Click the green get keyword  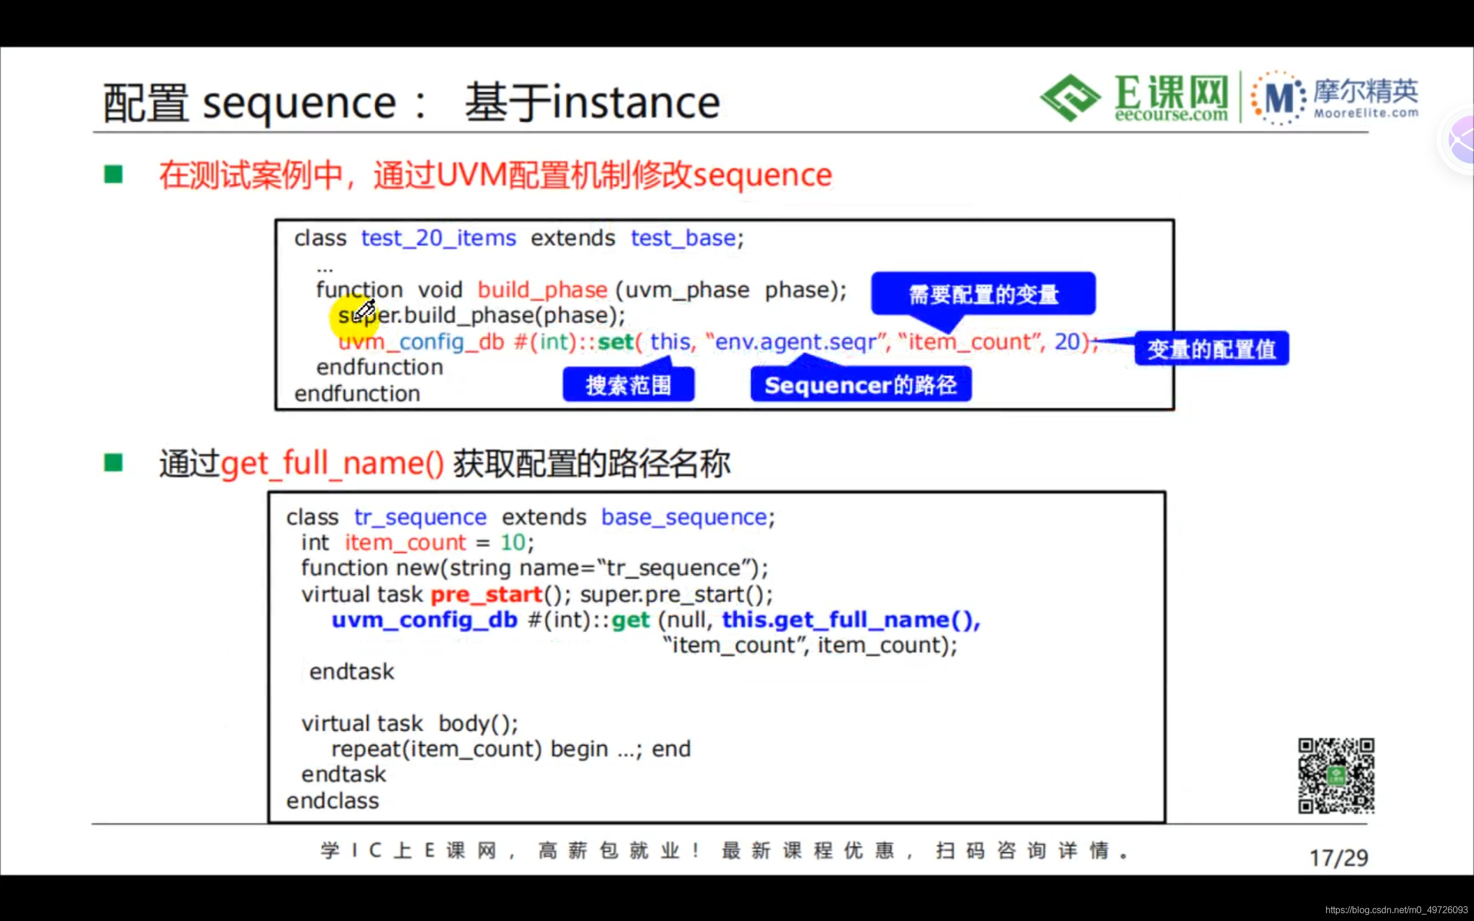pyautogui.click(x=630, y=620)
